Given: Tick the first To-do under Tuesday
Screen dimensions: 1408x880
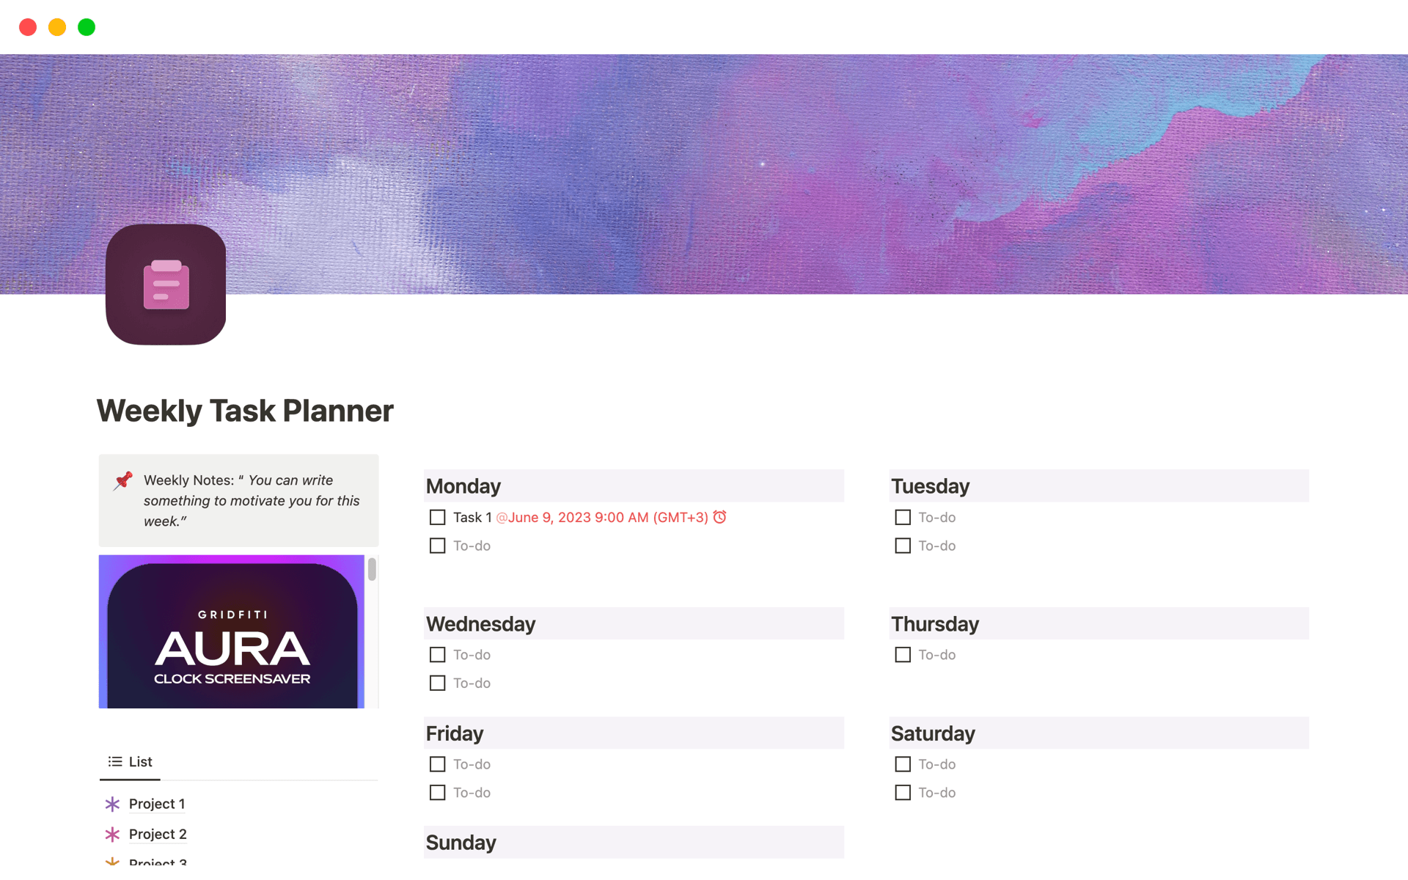Looking at the screenshot, I should pos(902,517).
